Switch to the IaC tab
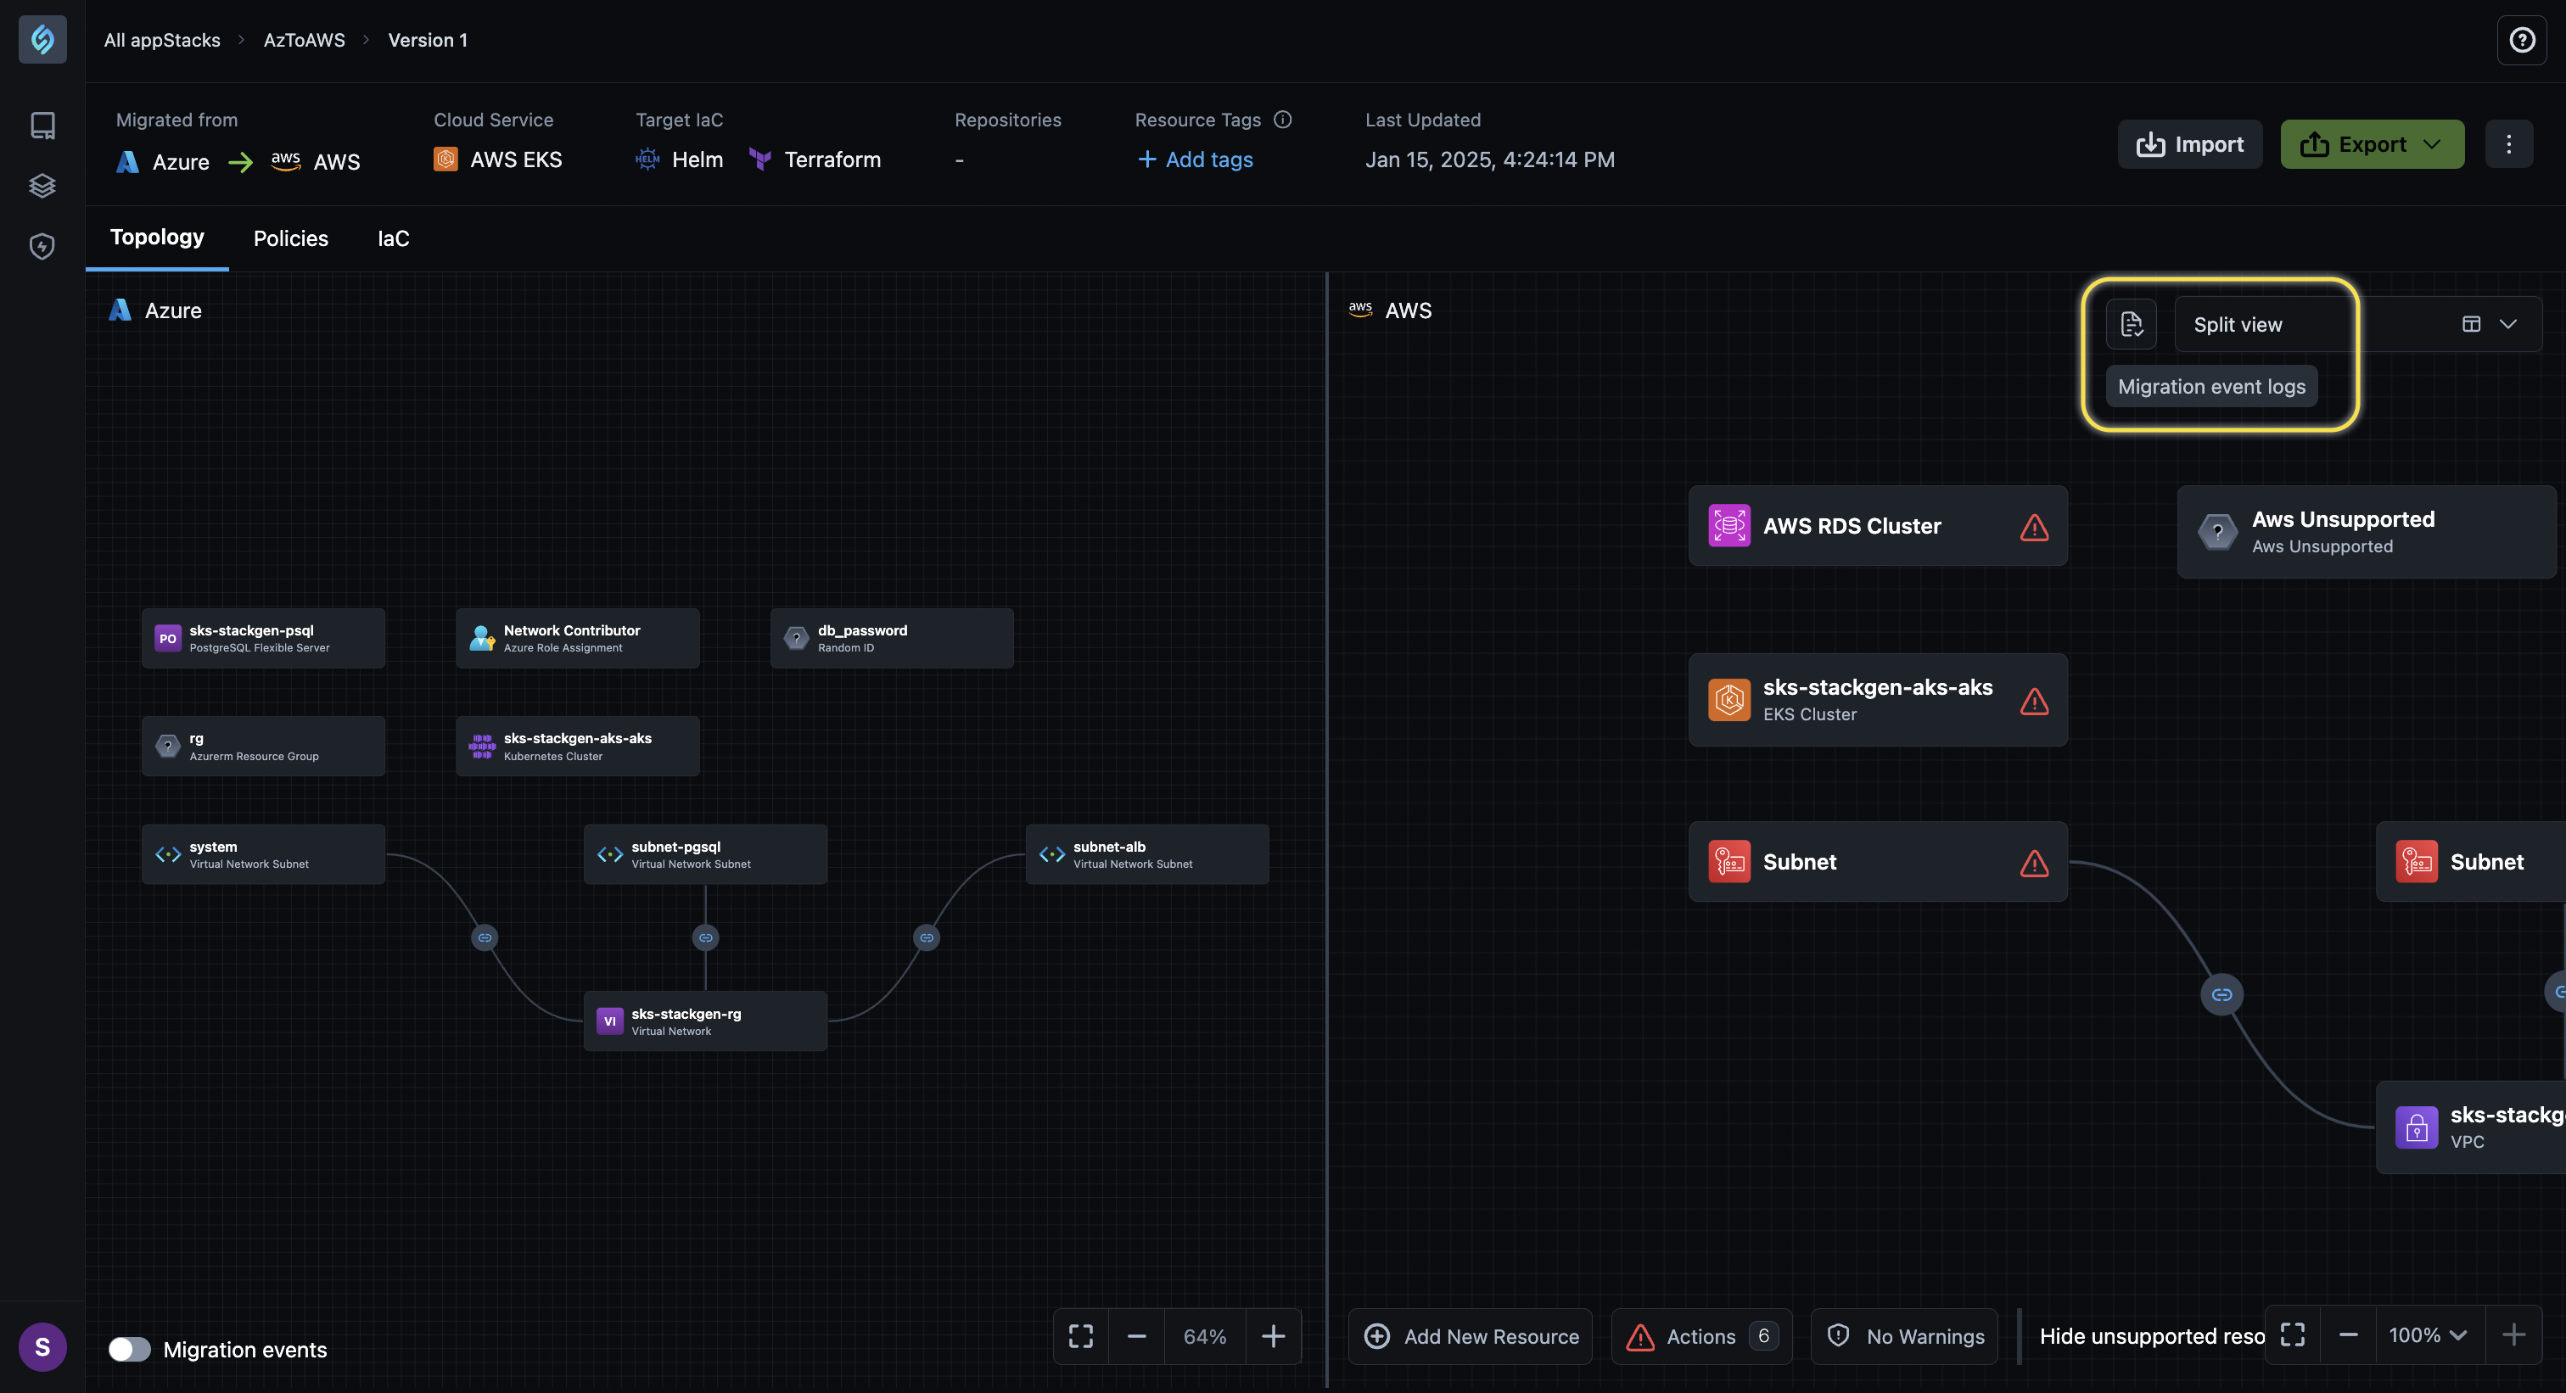The image size is (2566, 1393). (x=394, y=239)
